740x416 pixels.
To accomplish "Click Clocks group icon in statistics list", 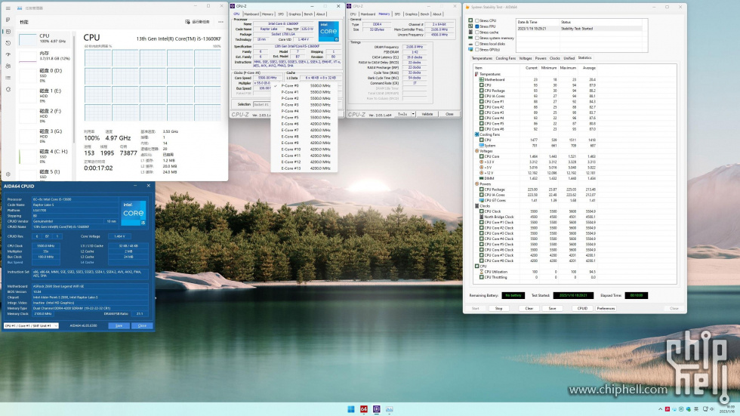I will (x=476, y=205).
